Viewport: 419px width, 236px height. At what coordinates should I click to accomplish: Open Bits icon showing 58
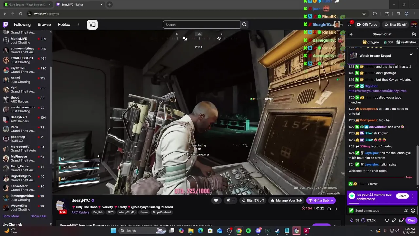pos(355,220)
